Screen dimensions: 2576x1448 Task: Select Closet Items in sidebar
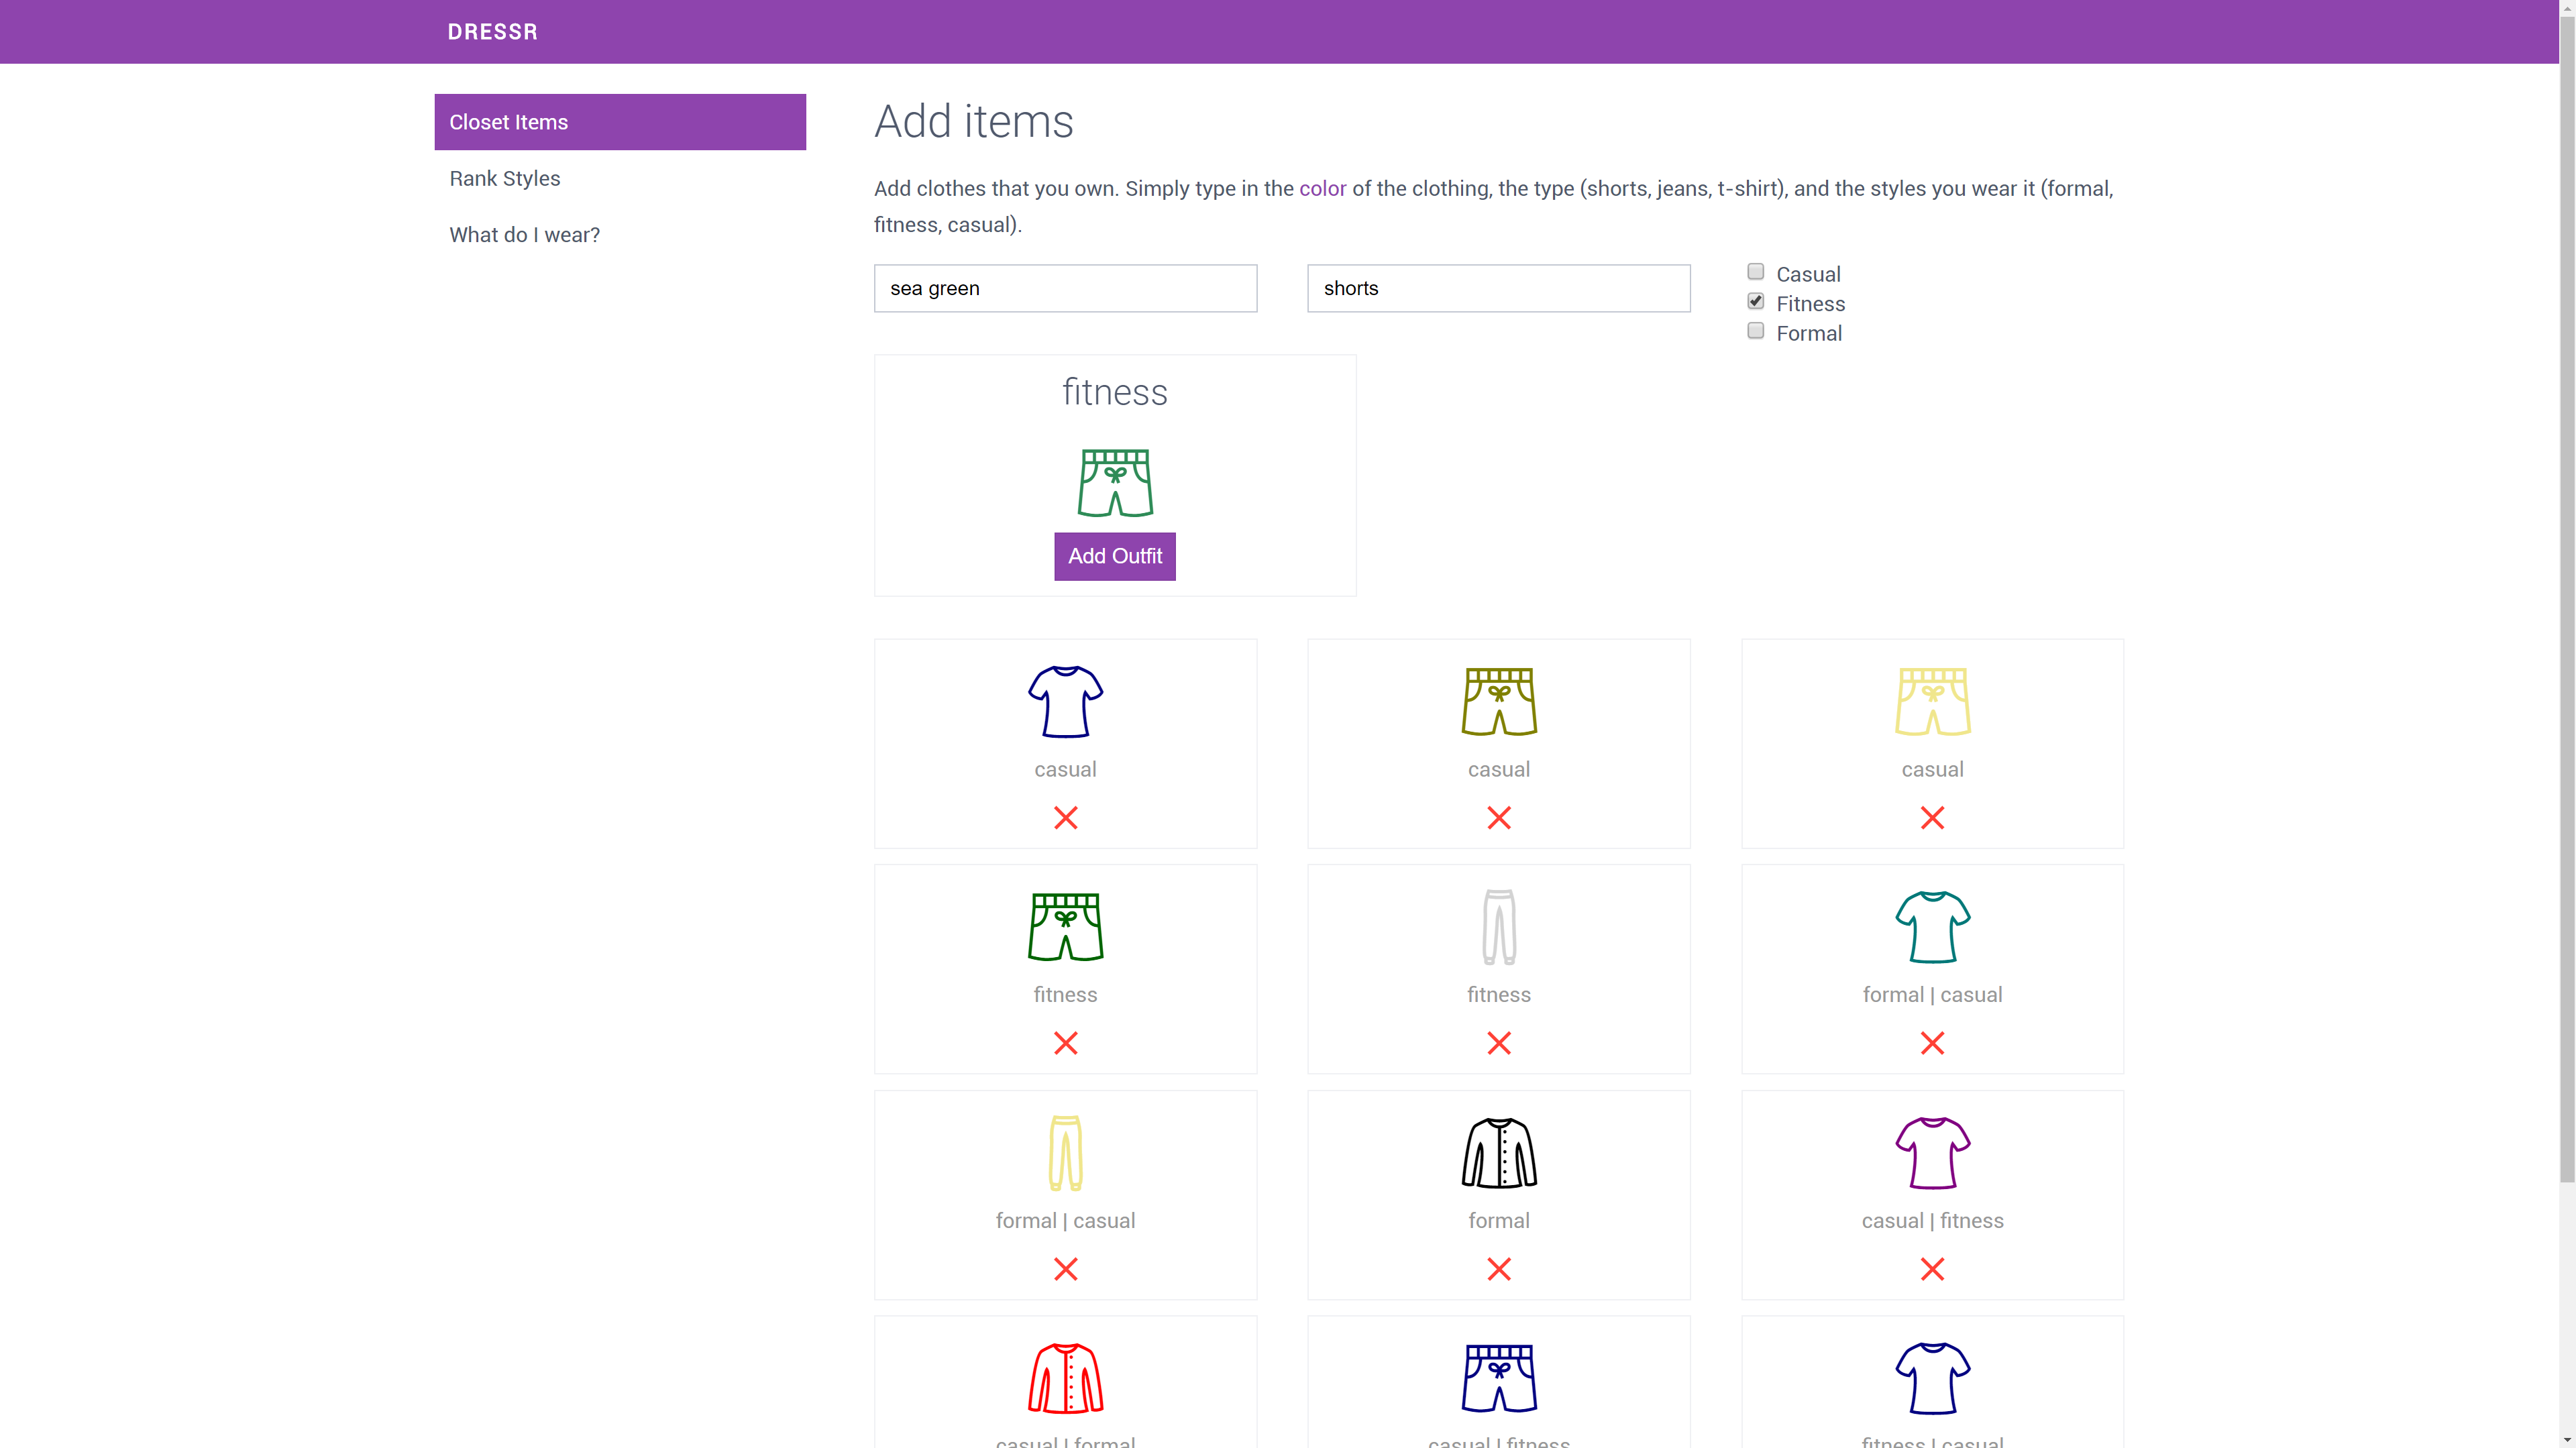(619, 122)
